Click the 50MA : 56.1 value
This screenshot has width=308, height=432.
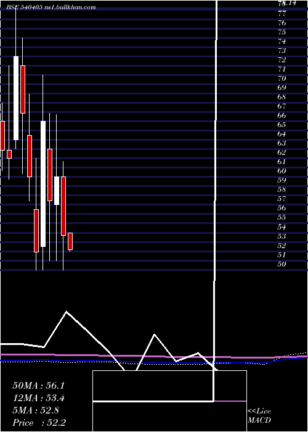(x=38, y=386)
